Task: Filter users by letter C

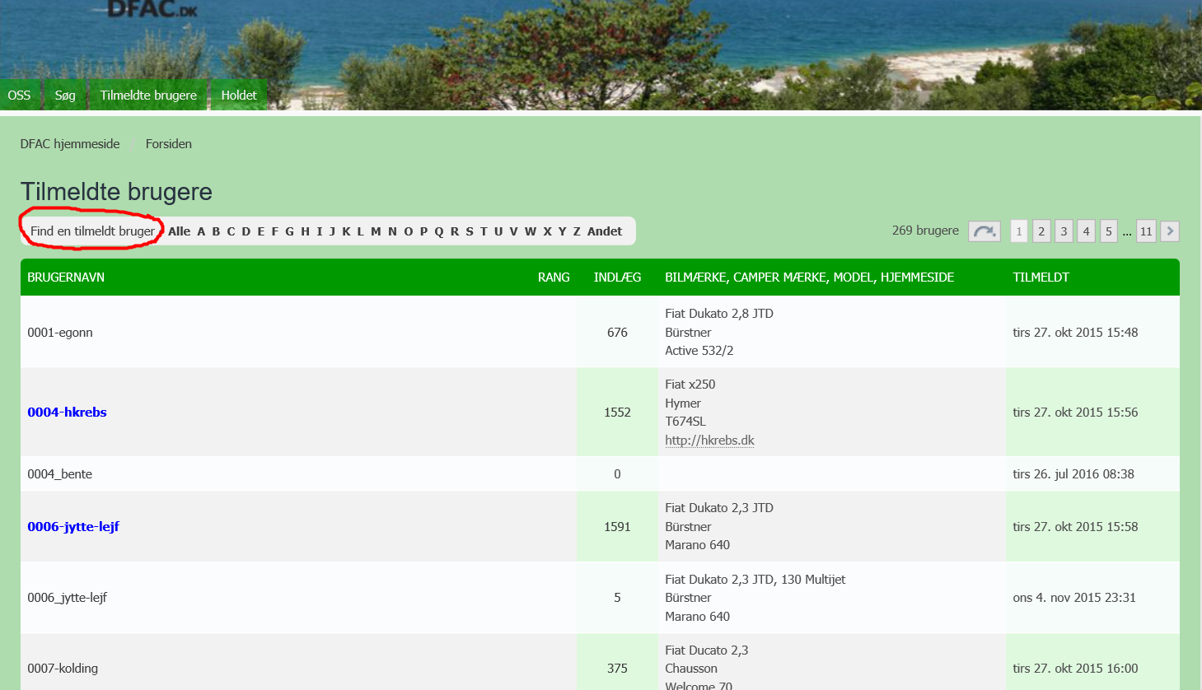Action: [x=231, y=231]
